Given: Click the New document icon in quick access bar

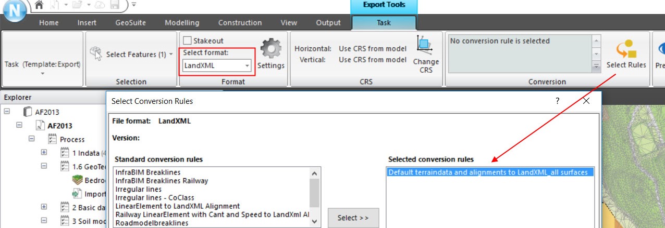Looking at the screenshot, I should (54, 5).
